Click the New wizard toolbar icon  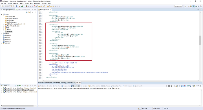(x=2, y=6)
